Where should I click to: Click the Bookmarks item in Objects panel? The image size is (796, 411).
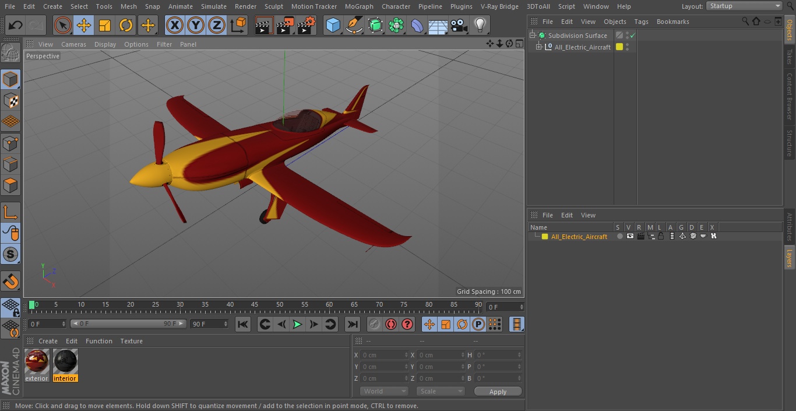[x=672, y=22]
